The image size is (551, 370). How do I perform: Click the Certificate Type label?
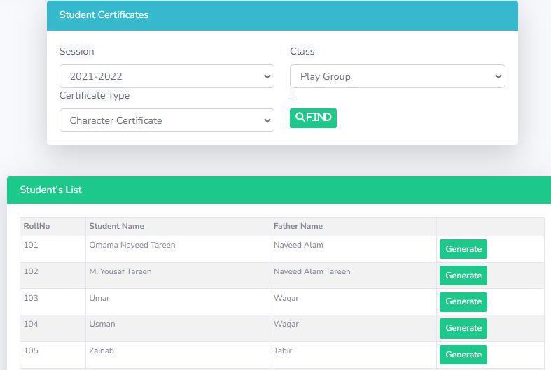tap(95, 95)
